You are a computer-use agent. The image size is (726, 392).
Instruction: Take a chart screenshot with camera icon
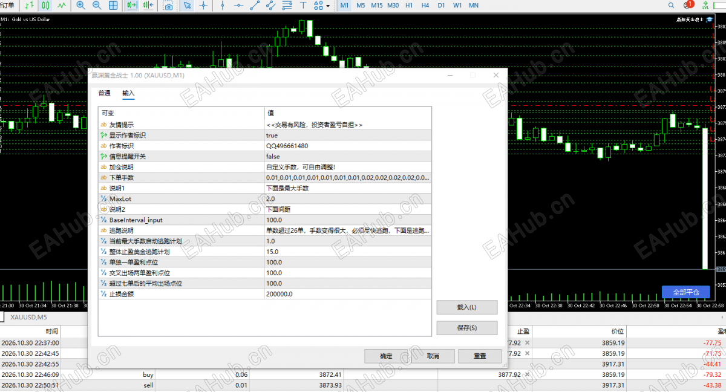(x=168, y=5)
